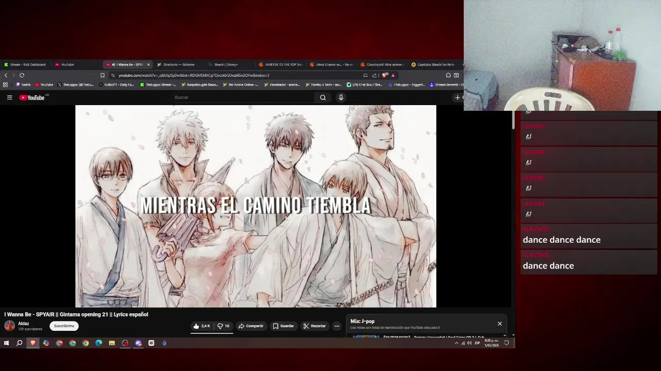Image resolution: width=661 pixels, height=371 pixels.
Task: Go to the YouTube logo home
Action: point(32,97)
